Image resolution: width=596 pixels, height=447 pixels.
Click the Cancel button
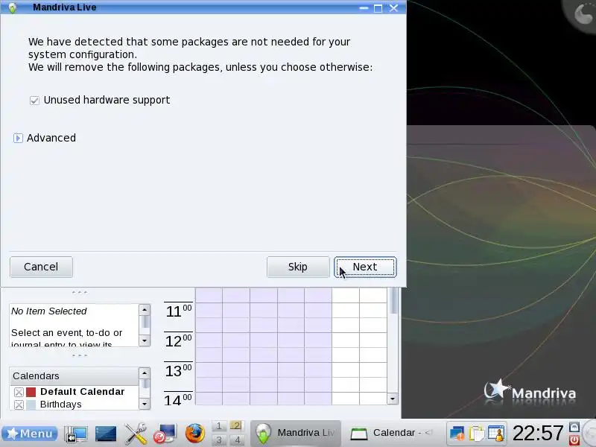(x=41, y=267)
